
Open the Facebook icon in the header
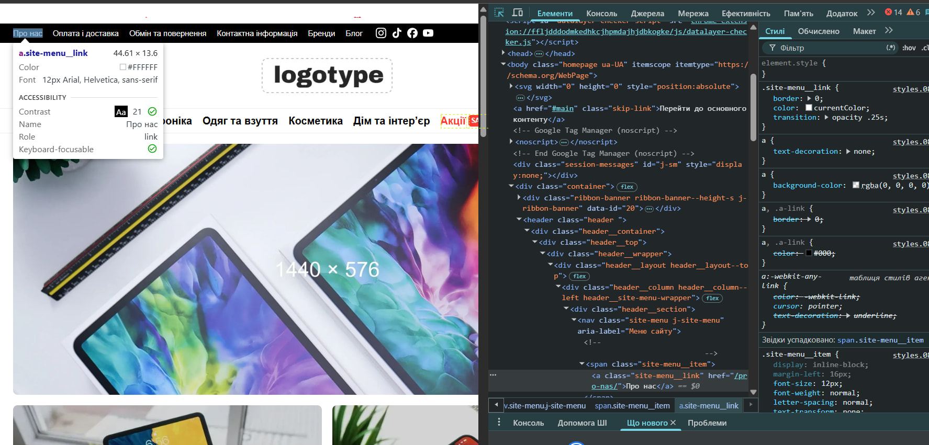tap(412, 33)
